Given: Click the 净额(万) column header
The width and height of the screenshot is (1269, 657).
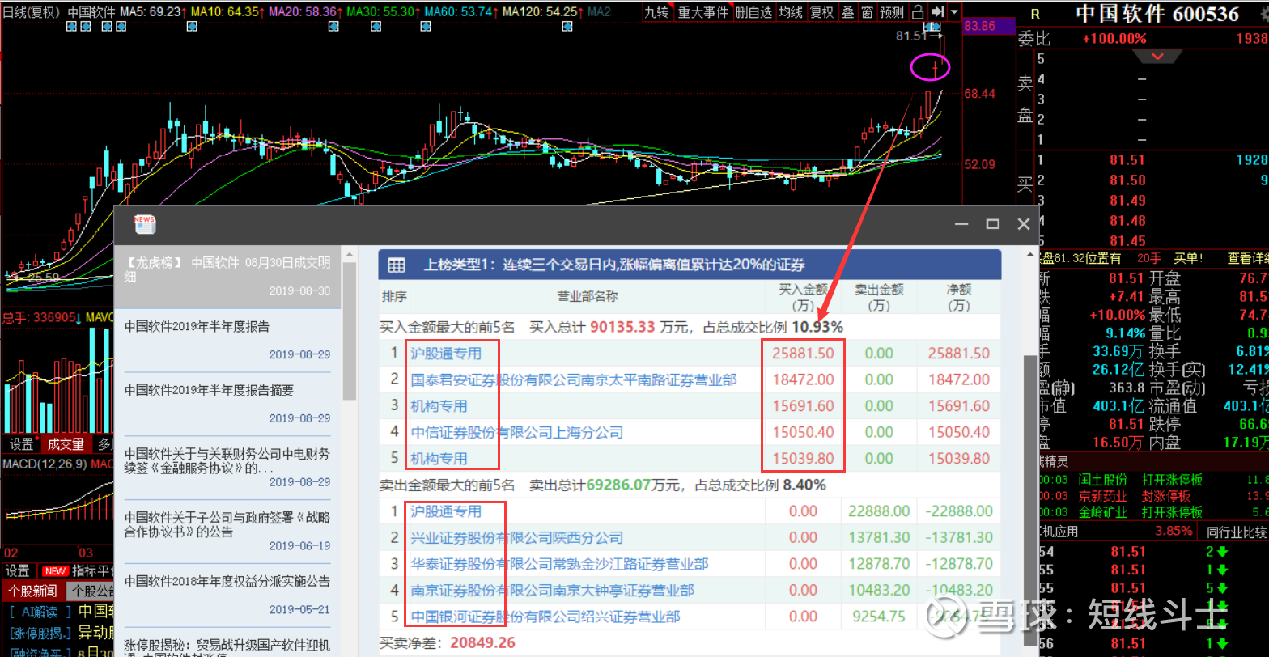Looking at the screenshot, I should click(958, 297).
